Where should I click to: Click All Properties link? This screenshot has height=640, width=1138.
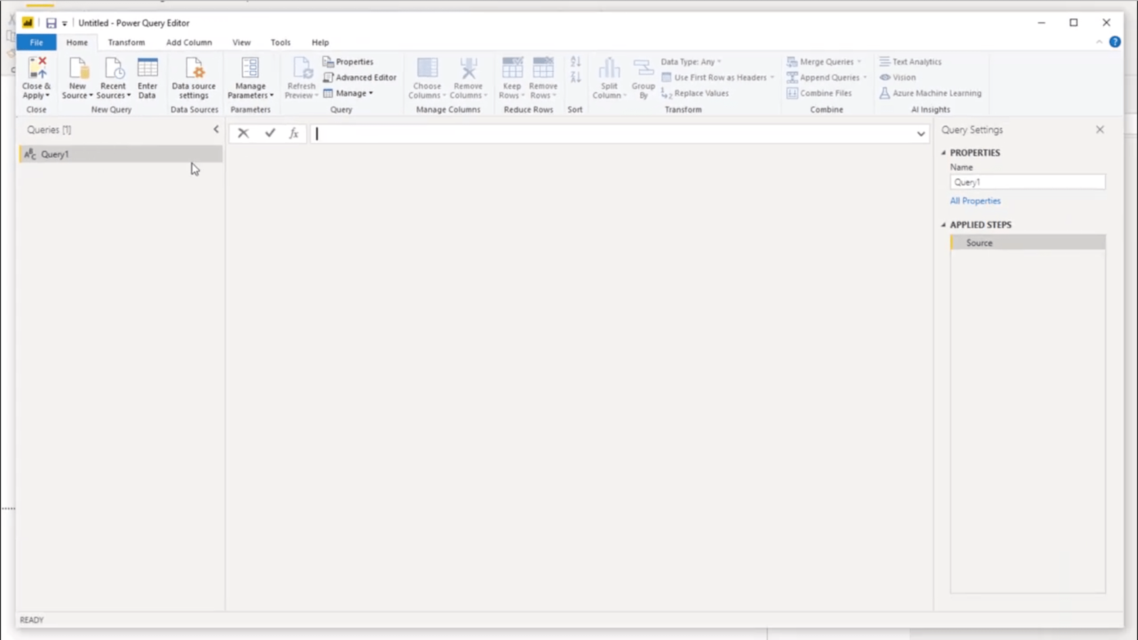click(x=975, y=201)
